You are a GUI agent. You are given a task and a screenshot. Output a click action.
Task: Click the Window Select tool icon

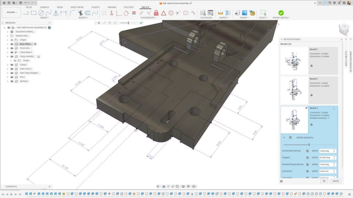263,13
